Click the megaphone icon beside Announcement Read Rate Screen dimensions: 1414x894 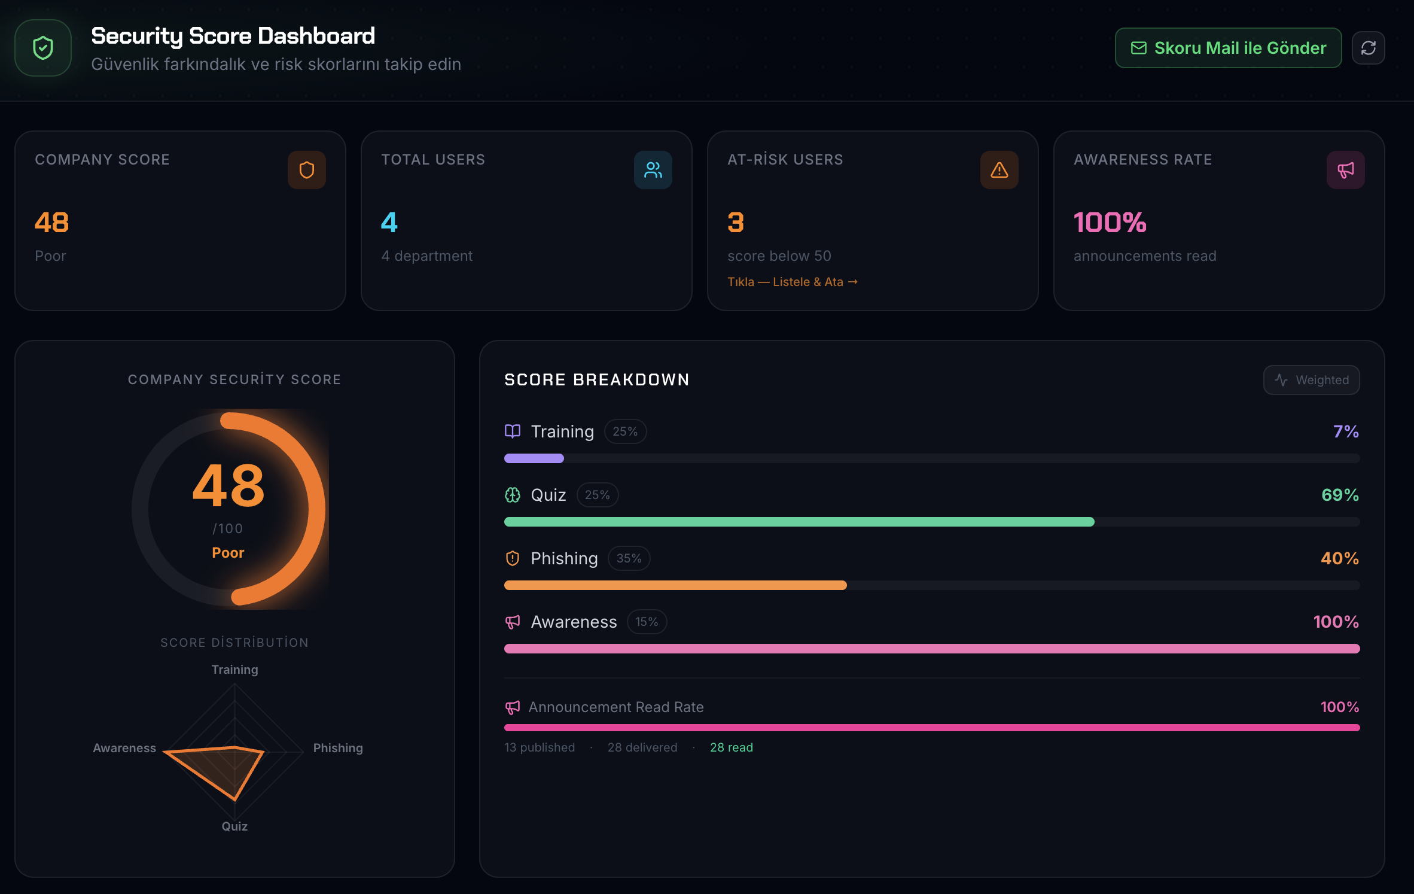[513, 707]
